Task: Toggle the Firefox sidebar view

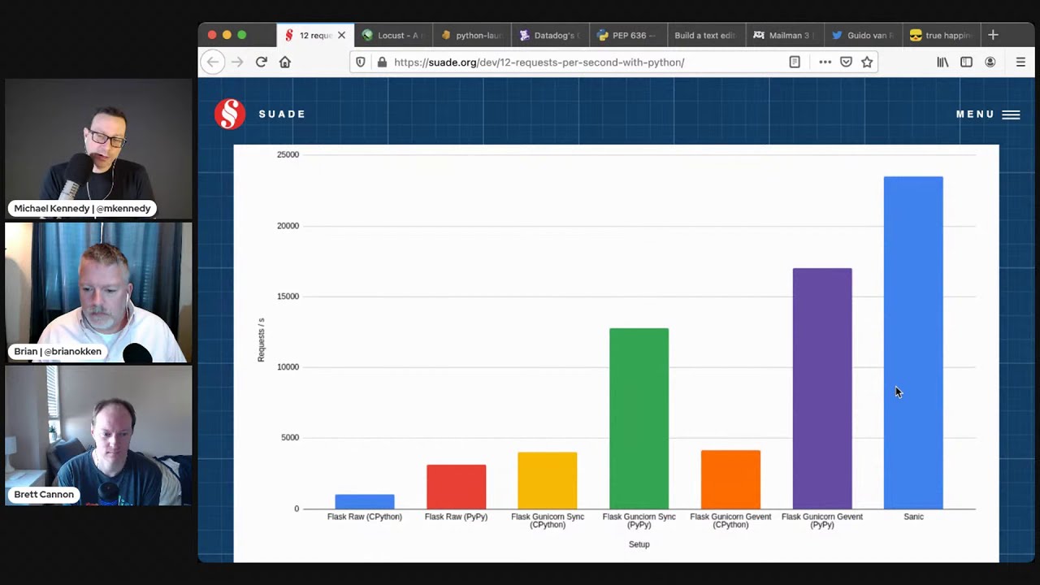Action: pyautogui.click(x=966, y=62)
